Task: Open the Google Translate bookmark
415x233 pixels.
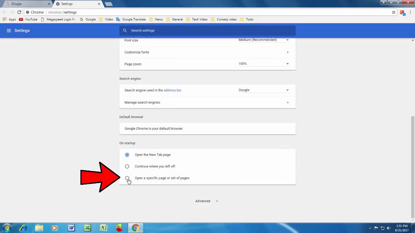Action: pyautogui.click(x=131, y=19)
